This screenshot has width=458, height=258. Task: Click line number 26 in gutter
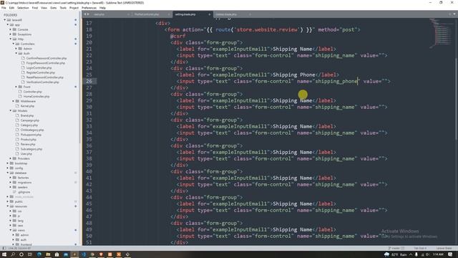tap(89, 81)
